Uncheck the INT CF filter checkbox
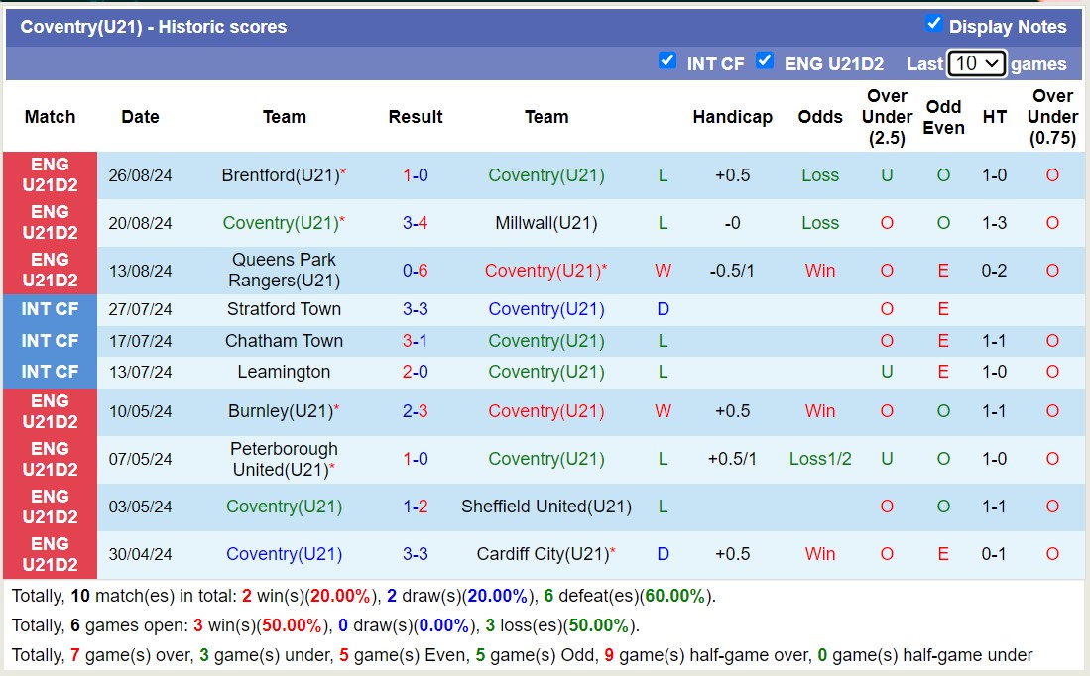The width and height of the screenshot is (1090, 676). [667, 60]
